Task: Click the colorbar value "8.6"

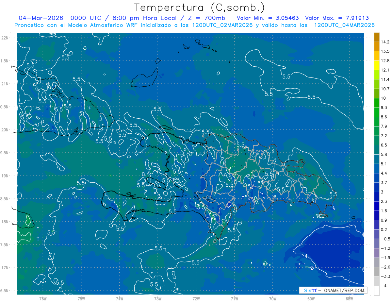Action: coord(384,117)
